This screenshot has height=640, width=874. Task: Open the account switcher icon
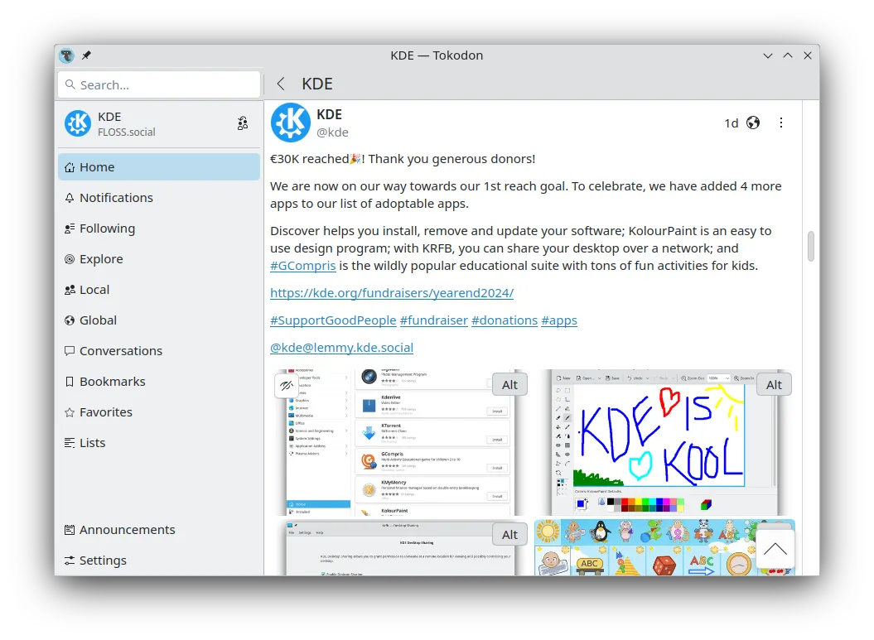pos(242,123)
